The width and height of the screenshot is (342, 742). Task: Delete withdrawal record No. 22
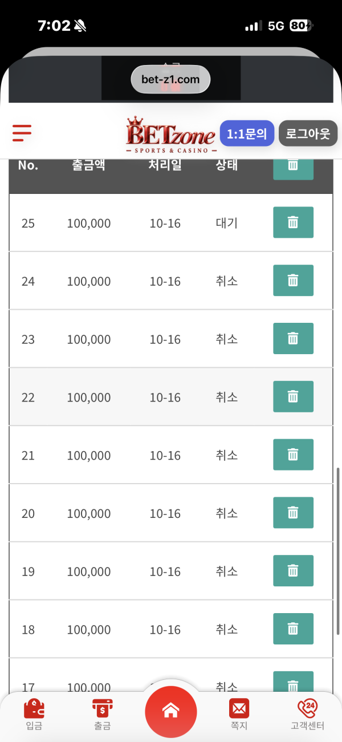pyautogui.click(x=293, y=396)
